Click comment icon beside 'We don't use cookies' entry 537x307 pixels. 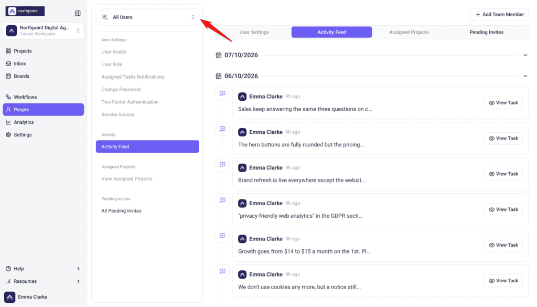[x=222, y=272]
